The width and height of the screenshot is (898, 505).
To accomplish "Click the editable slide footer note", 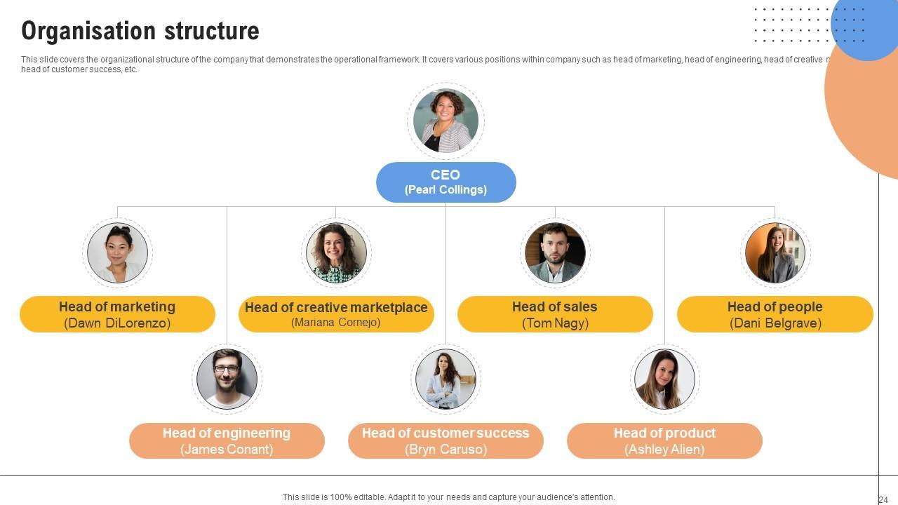I will 448,497.
